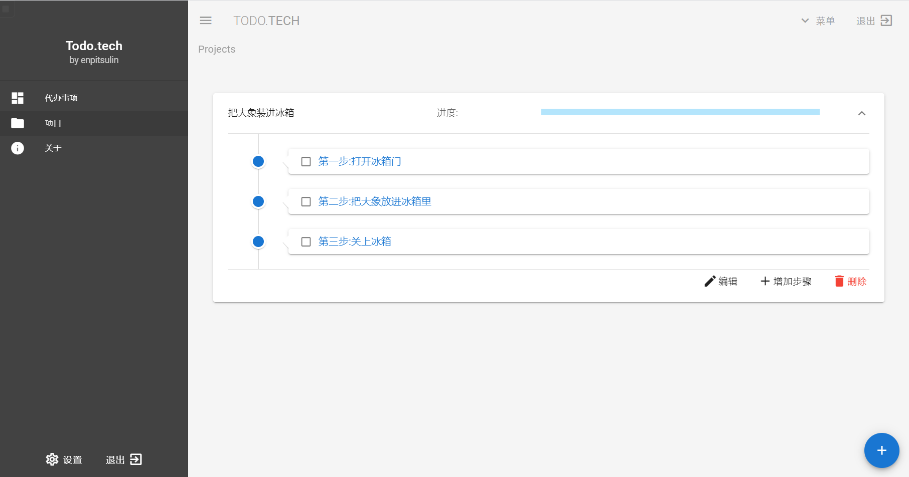This screenshot has width=909, height=477.
Task: Click the red trash bin icon
Action: coord(839,281)
